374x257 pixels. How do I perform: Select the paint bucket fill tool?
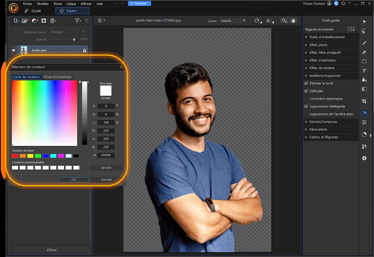pos(364,80)
